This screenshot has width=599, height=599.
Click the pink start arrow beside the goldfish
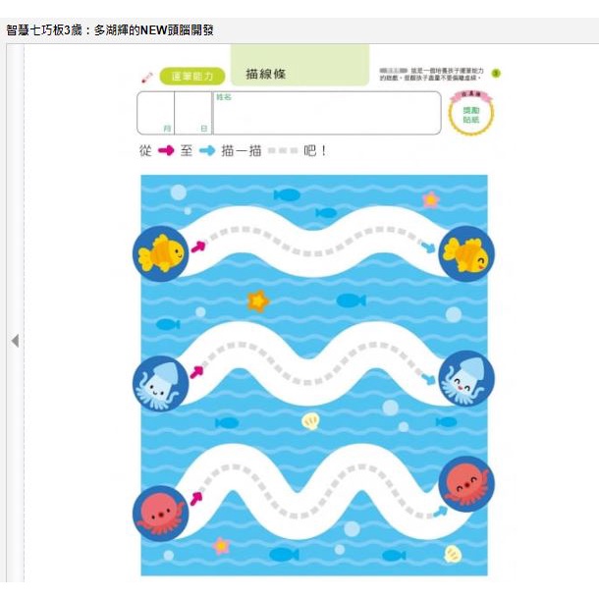coord(198,246)
